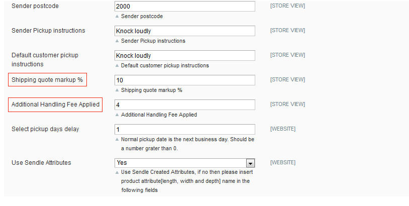Focus the Sender postcode input containing 2000
The image size is (409, 206).
coord(184,6)
